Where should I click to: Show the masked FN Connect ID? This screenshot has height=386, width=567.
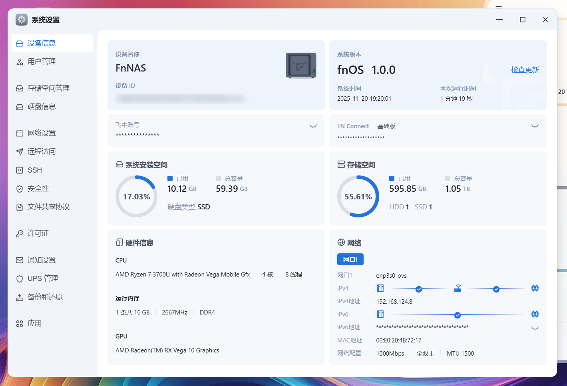(535, 126)
